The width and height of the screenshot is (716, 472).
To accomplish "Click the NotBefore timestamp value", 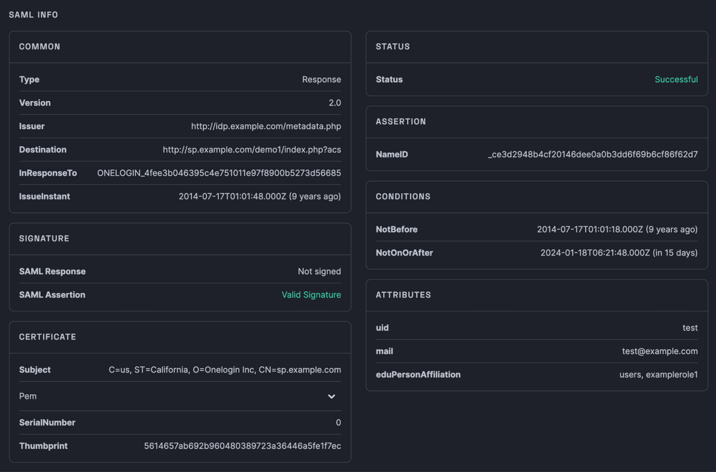I will [617, 229].
